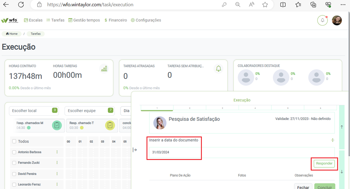The height and width of the screenshot is (189, 350).
Task: Click the document date input field
Action: point(241,152)
